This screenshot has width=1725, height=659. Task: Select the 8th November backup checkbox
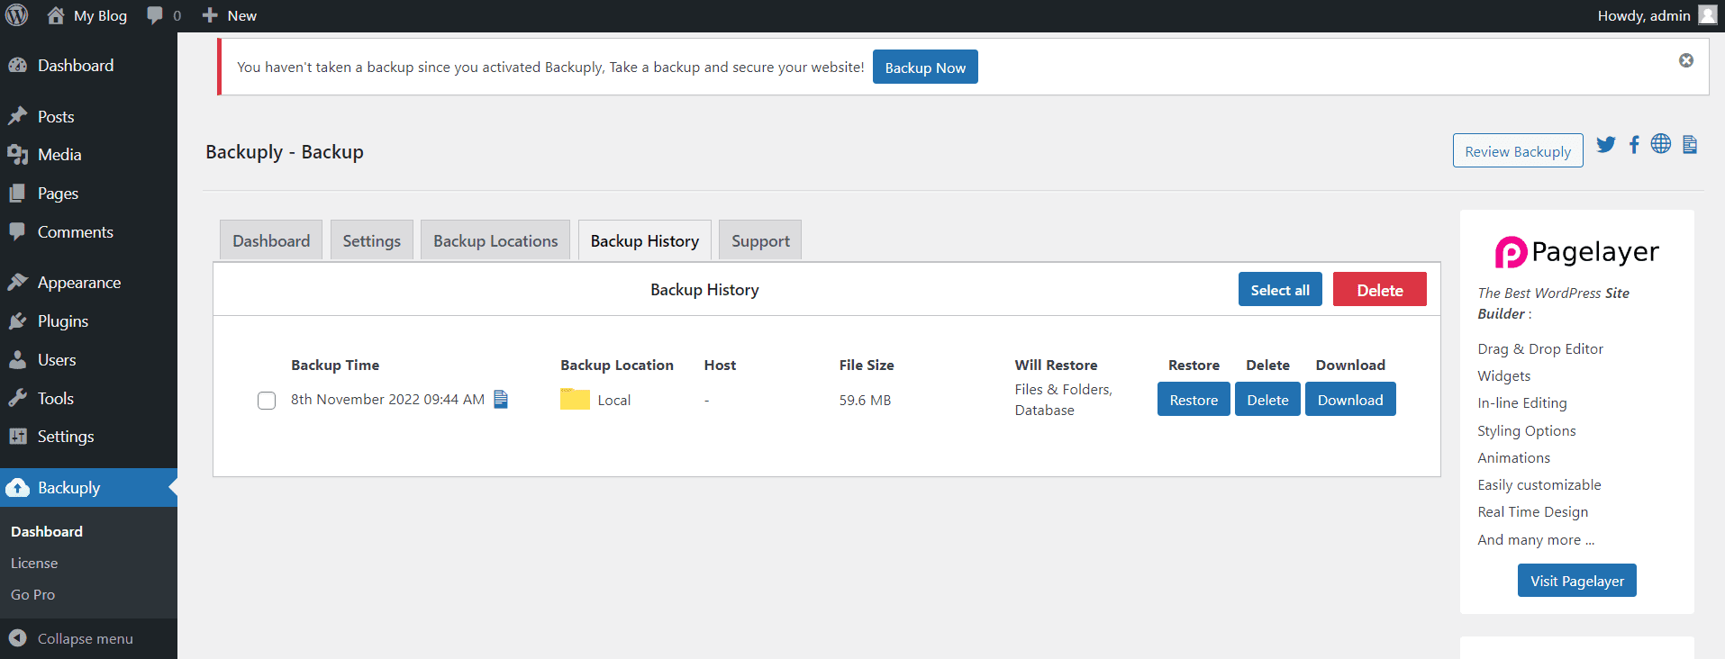267,401
